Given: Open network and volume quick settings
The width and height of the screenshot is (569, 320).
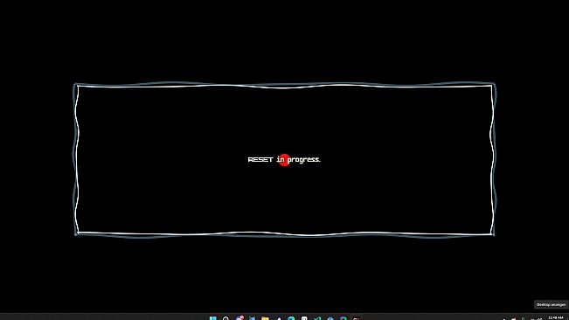Looking at the screenshot, I should pos(537,319).
